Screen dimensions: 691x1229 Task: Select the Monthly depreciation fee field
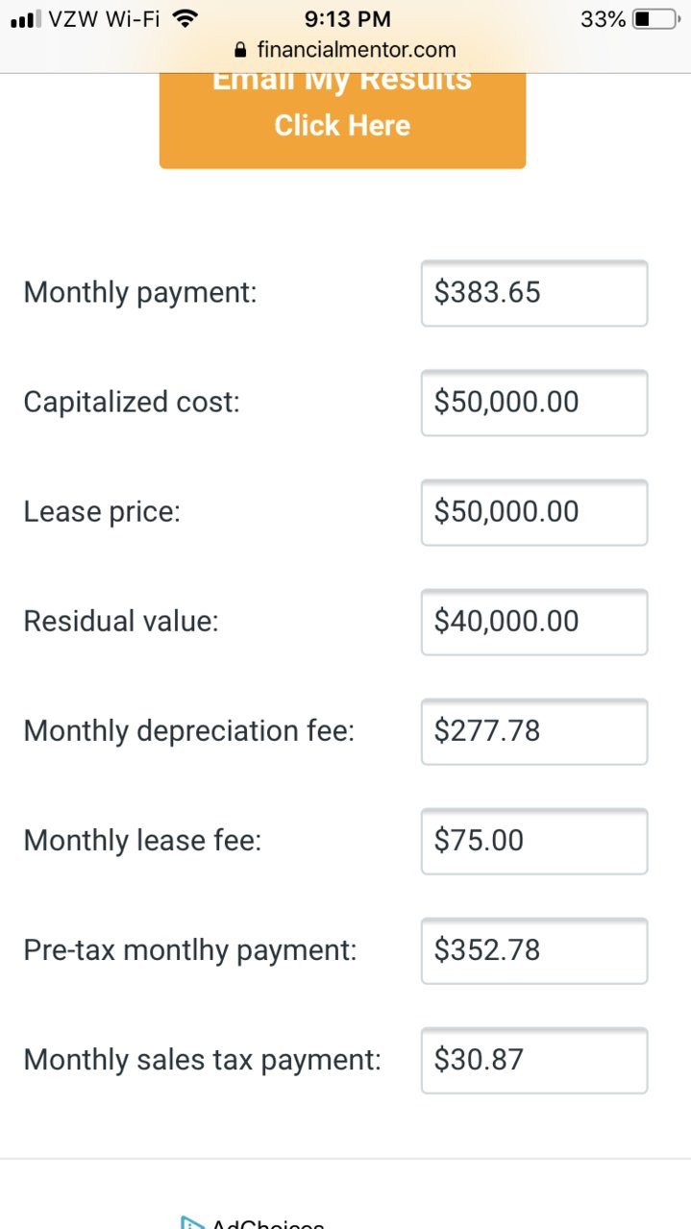tap(534, 731)
